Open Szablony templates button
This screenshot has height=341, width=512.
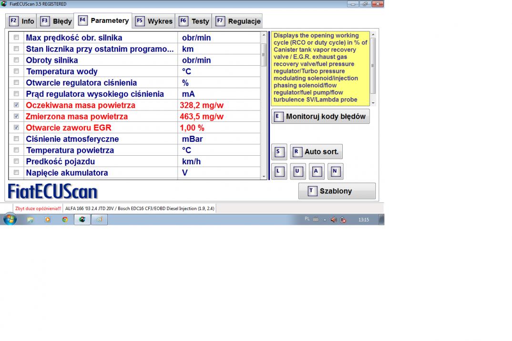coord(337,191)
